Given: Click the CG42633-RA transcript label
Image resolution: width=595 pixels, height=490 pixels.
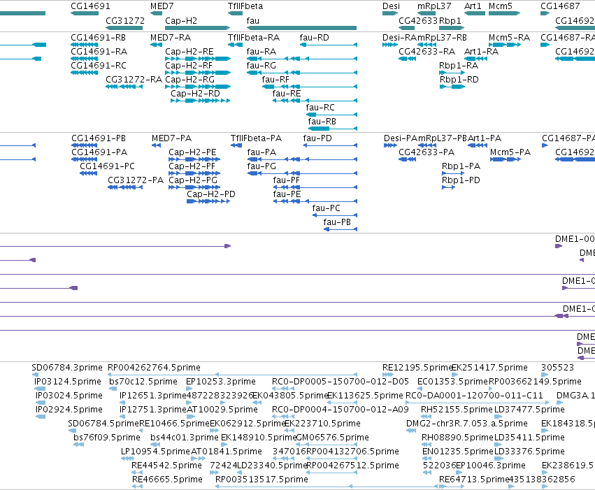Looking at the screenshot, I should (427, 52).
